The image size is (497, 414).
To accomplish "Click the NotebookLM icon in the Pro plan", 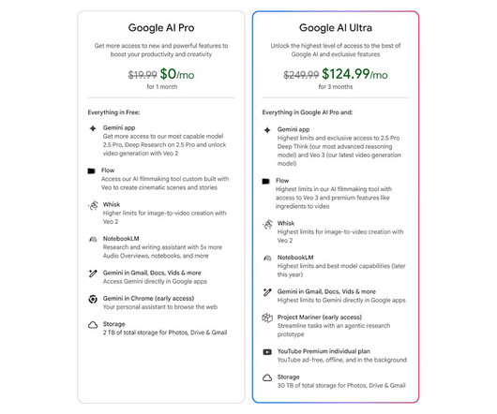I will tap(93, 240).
